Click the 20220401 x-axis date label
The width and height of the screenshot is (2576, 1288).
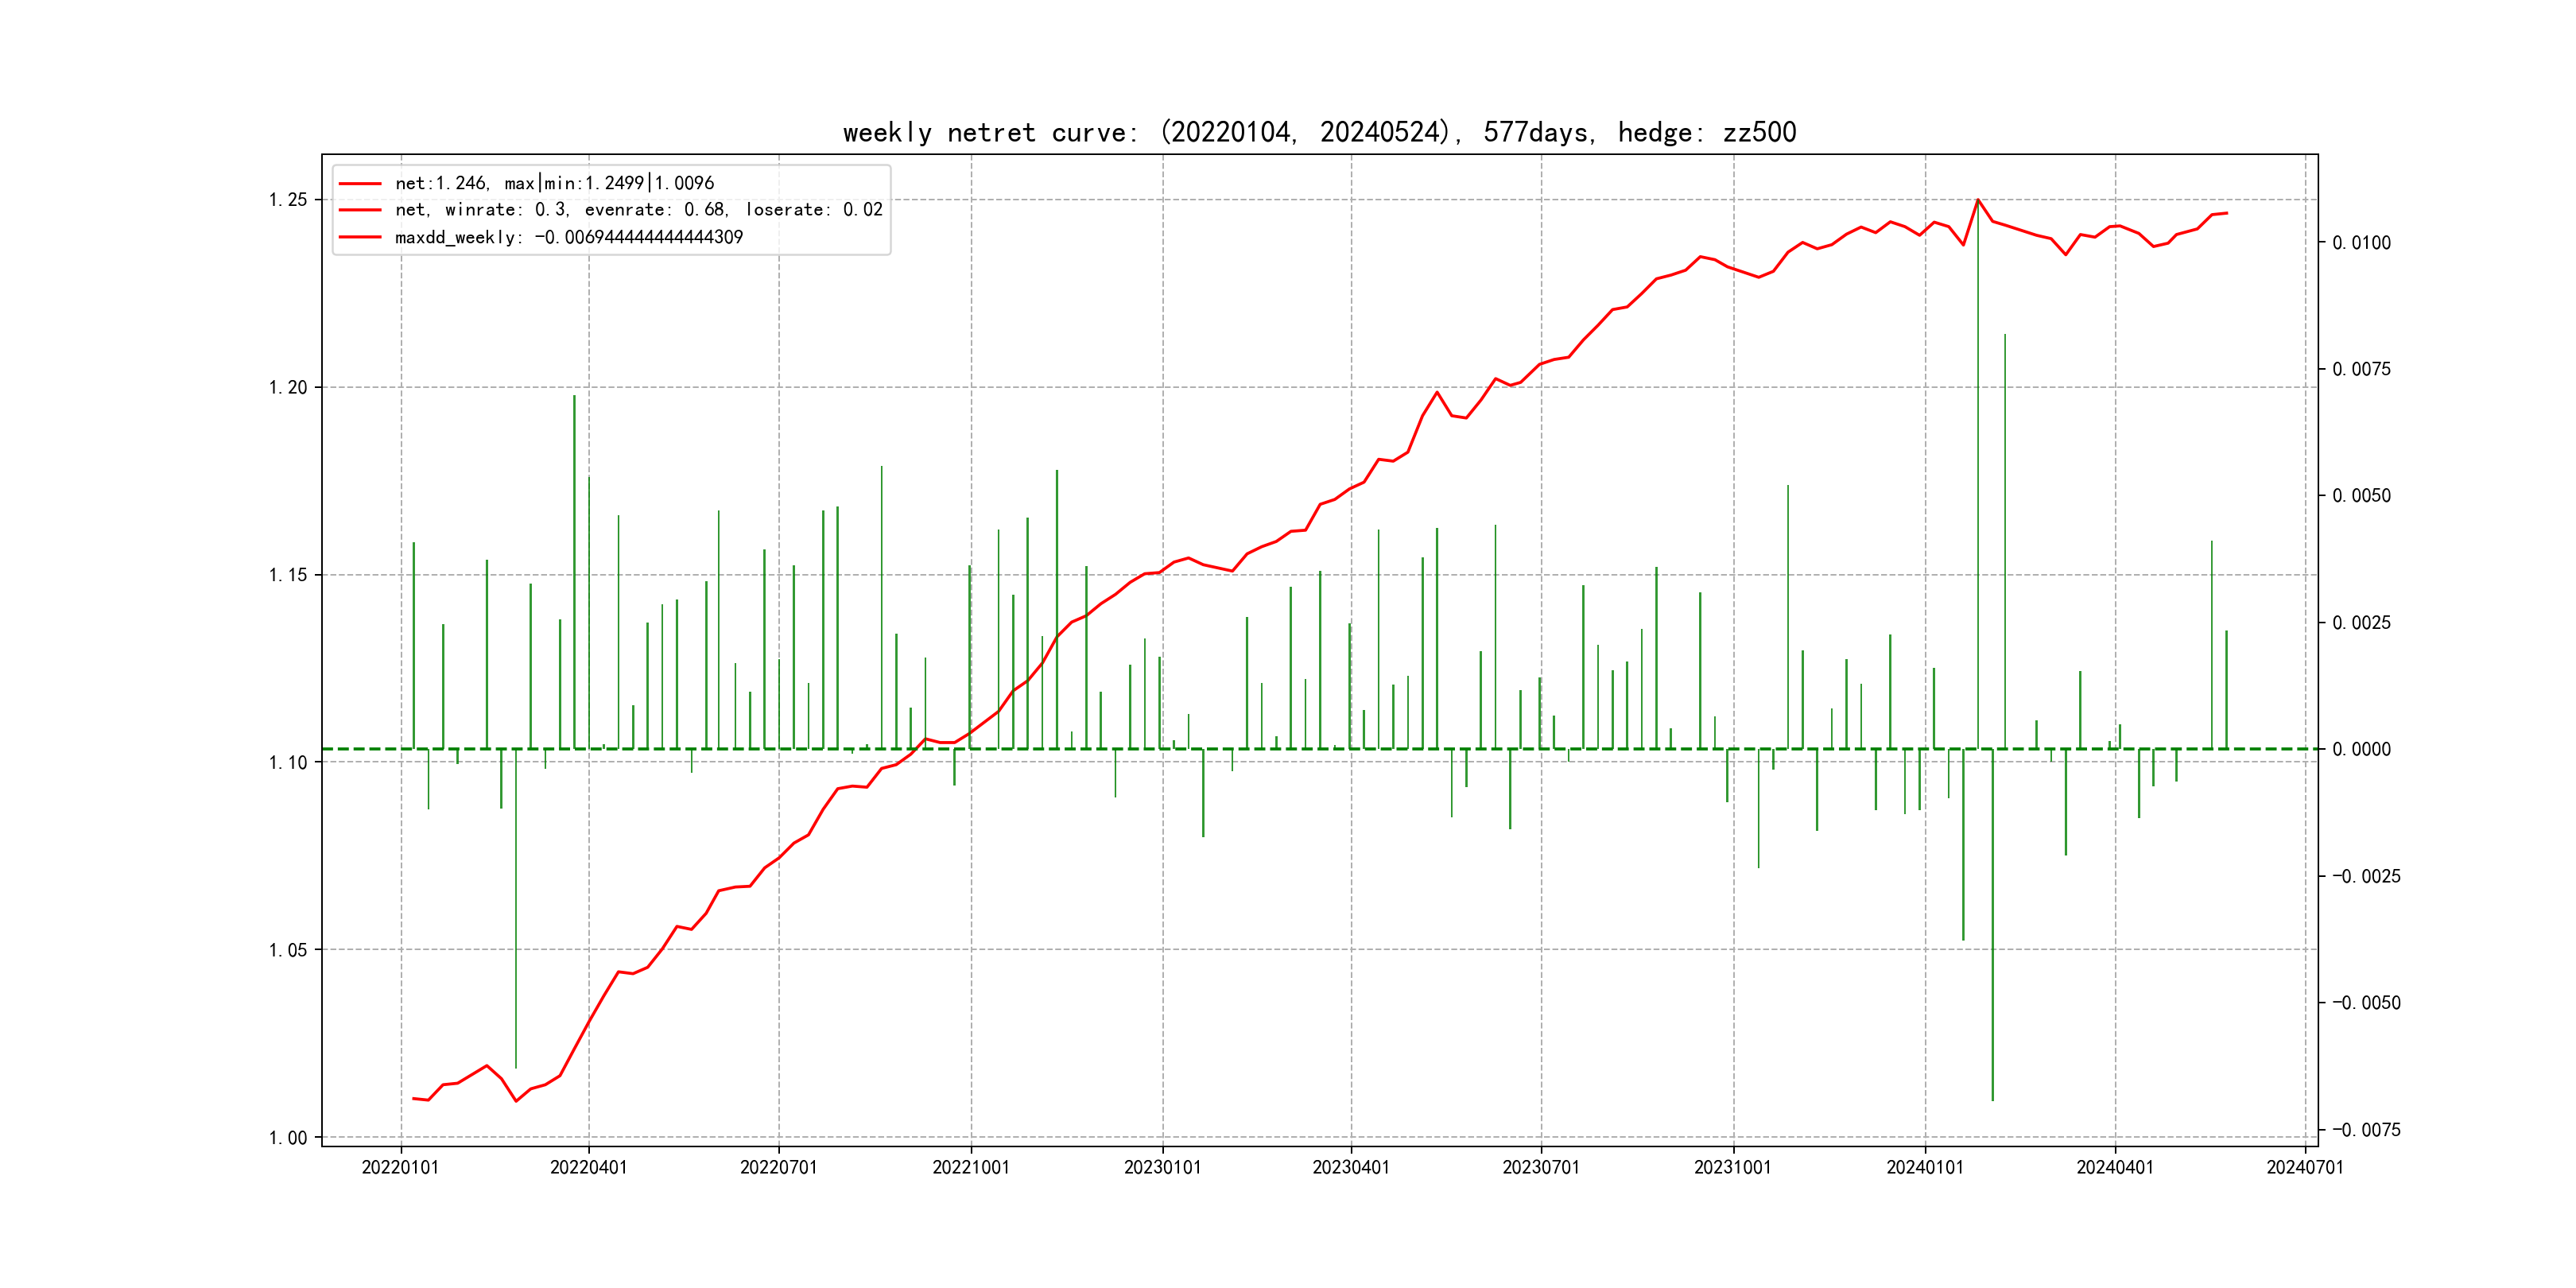[x=588, y=1167]
